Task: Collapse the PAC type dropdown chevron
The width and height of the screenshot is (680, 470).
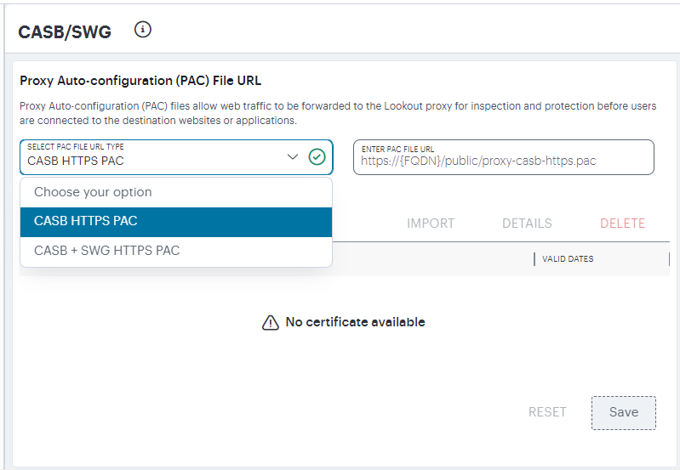Action: coord(293,156)
